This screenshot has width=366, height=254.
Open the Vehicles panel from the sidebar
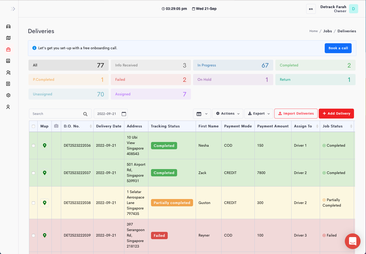(8, 26)
